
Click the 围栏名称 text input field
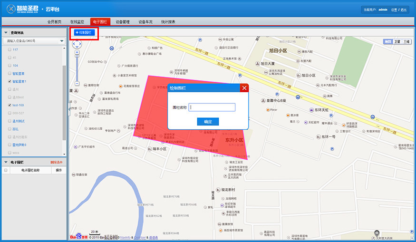point(212,107)
